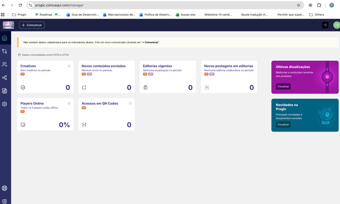Open the site info icon in address bar
Image resolution: width=340 pixels, height=204 pixels.
pos(30,5)
